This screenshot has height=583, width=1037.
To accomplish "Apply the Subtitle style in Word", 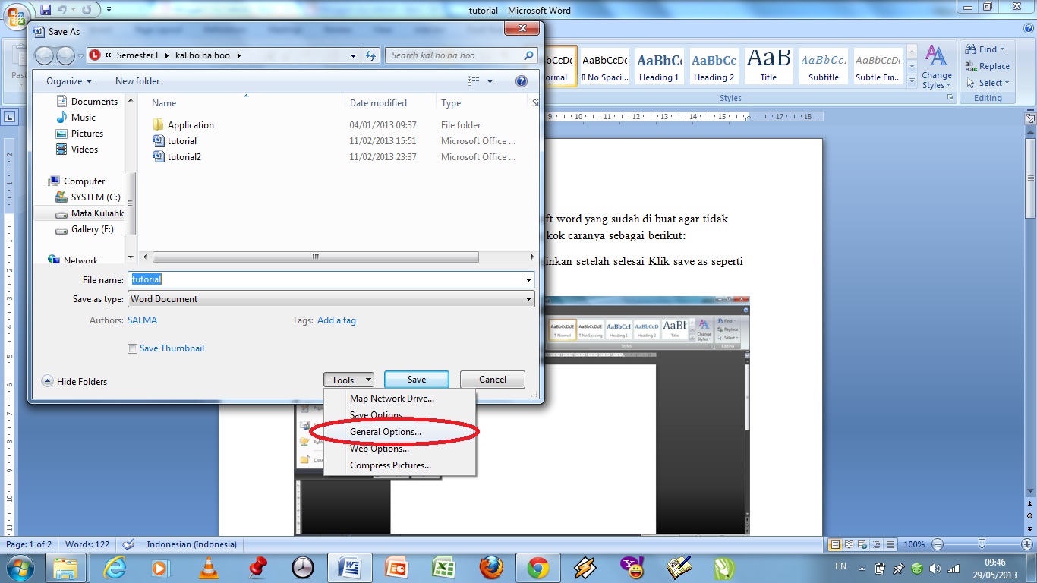I will [x=823, y=66].
